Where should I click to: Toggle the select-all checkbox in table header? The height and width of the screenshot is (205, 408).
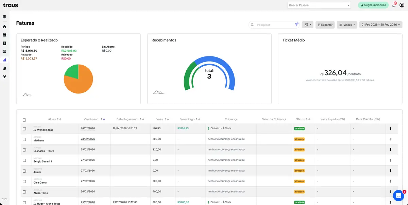pos(24,120)
